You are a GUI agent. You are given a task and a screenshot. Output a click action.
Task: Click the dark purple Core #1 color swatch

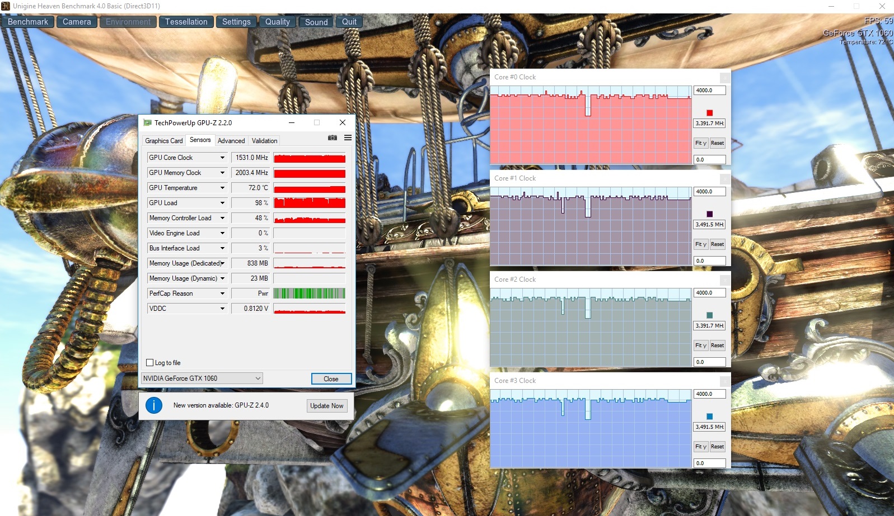click(x=709, y=214)
